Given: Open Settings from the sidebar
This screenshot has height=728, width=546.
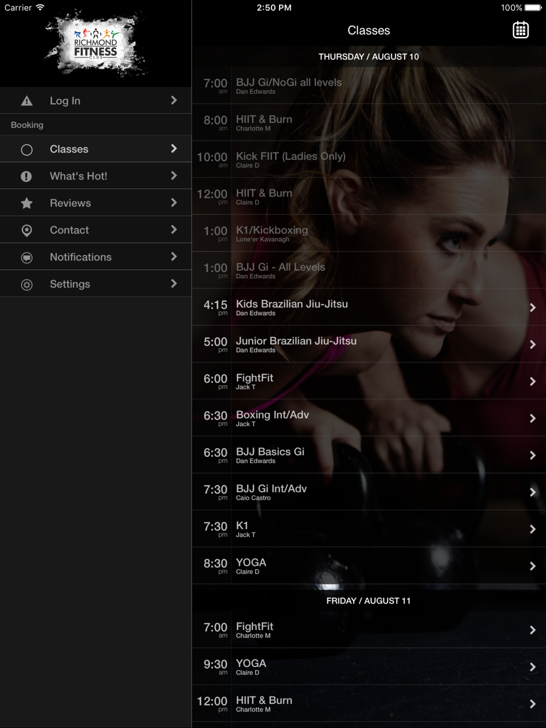Looking at the screenshot, I should pos(96,284).
